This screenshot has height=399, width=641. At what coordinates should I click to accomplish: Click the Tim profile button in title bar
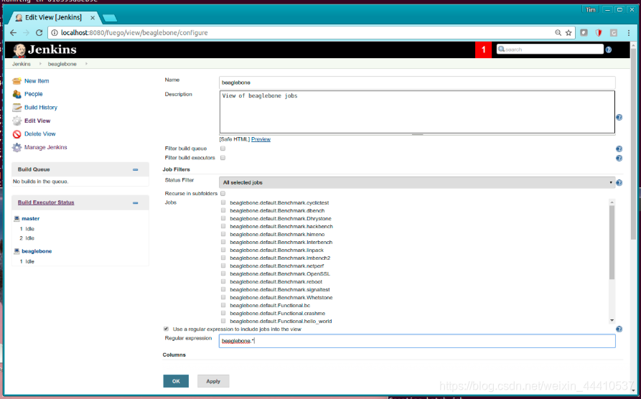click(591, 10)
